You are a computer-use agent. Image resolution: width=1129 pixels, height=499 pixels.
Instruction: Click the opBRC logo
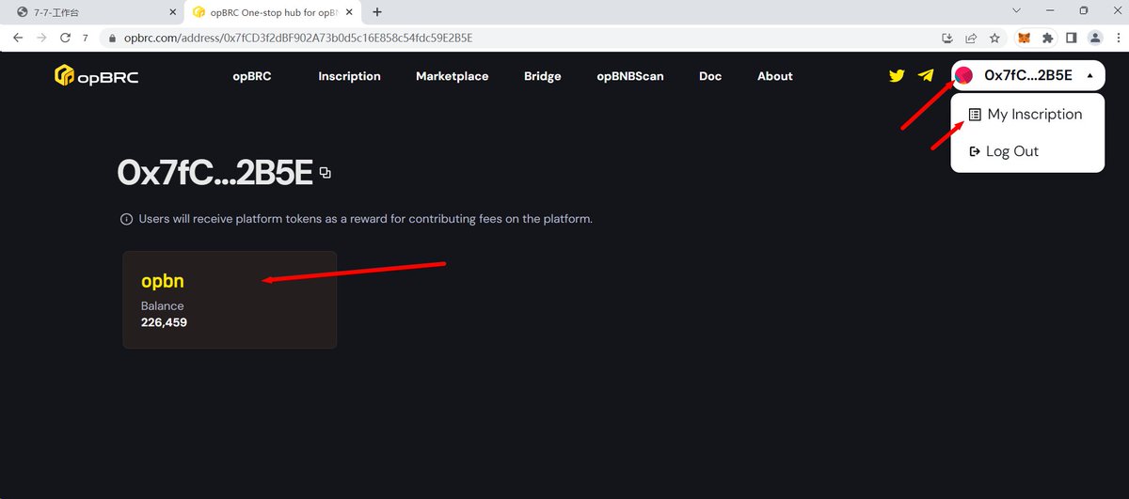[x=96, y=76]
